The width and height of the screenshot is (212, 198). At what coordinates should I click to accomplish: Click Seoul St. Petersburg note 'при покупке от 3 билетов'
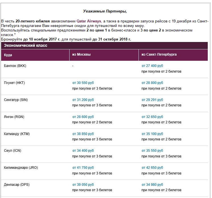pyautogui.click(x=161, y=156)
